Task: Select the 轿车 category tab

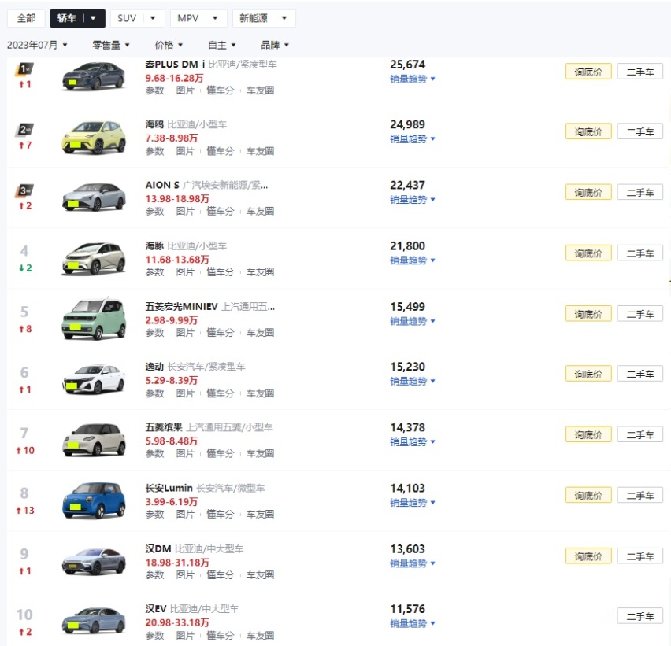Action: pyautogui.click(x=77, y=18)
